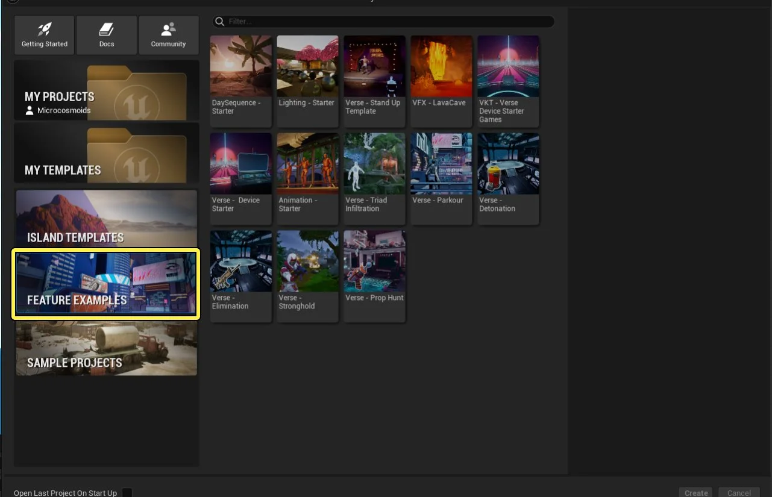Choose the Lighting - Starter template
The image size is (772, 497).
307,81
